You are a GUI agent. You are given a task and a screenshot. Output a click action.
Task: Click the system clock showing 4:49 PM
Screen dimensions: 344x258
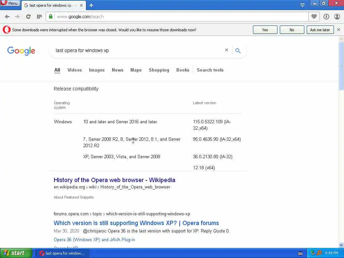[x=332, y=253]
